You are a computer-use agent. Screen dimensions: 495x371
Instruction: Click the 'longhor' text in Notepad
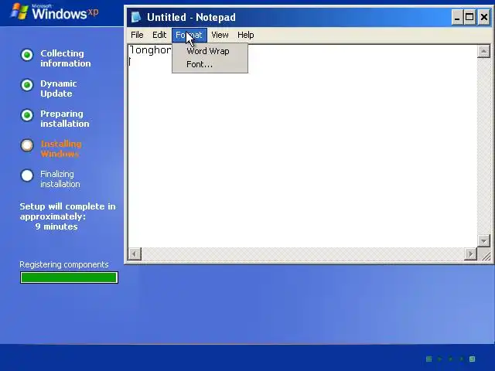[150, 50]
